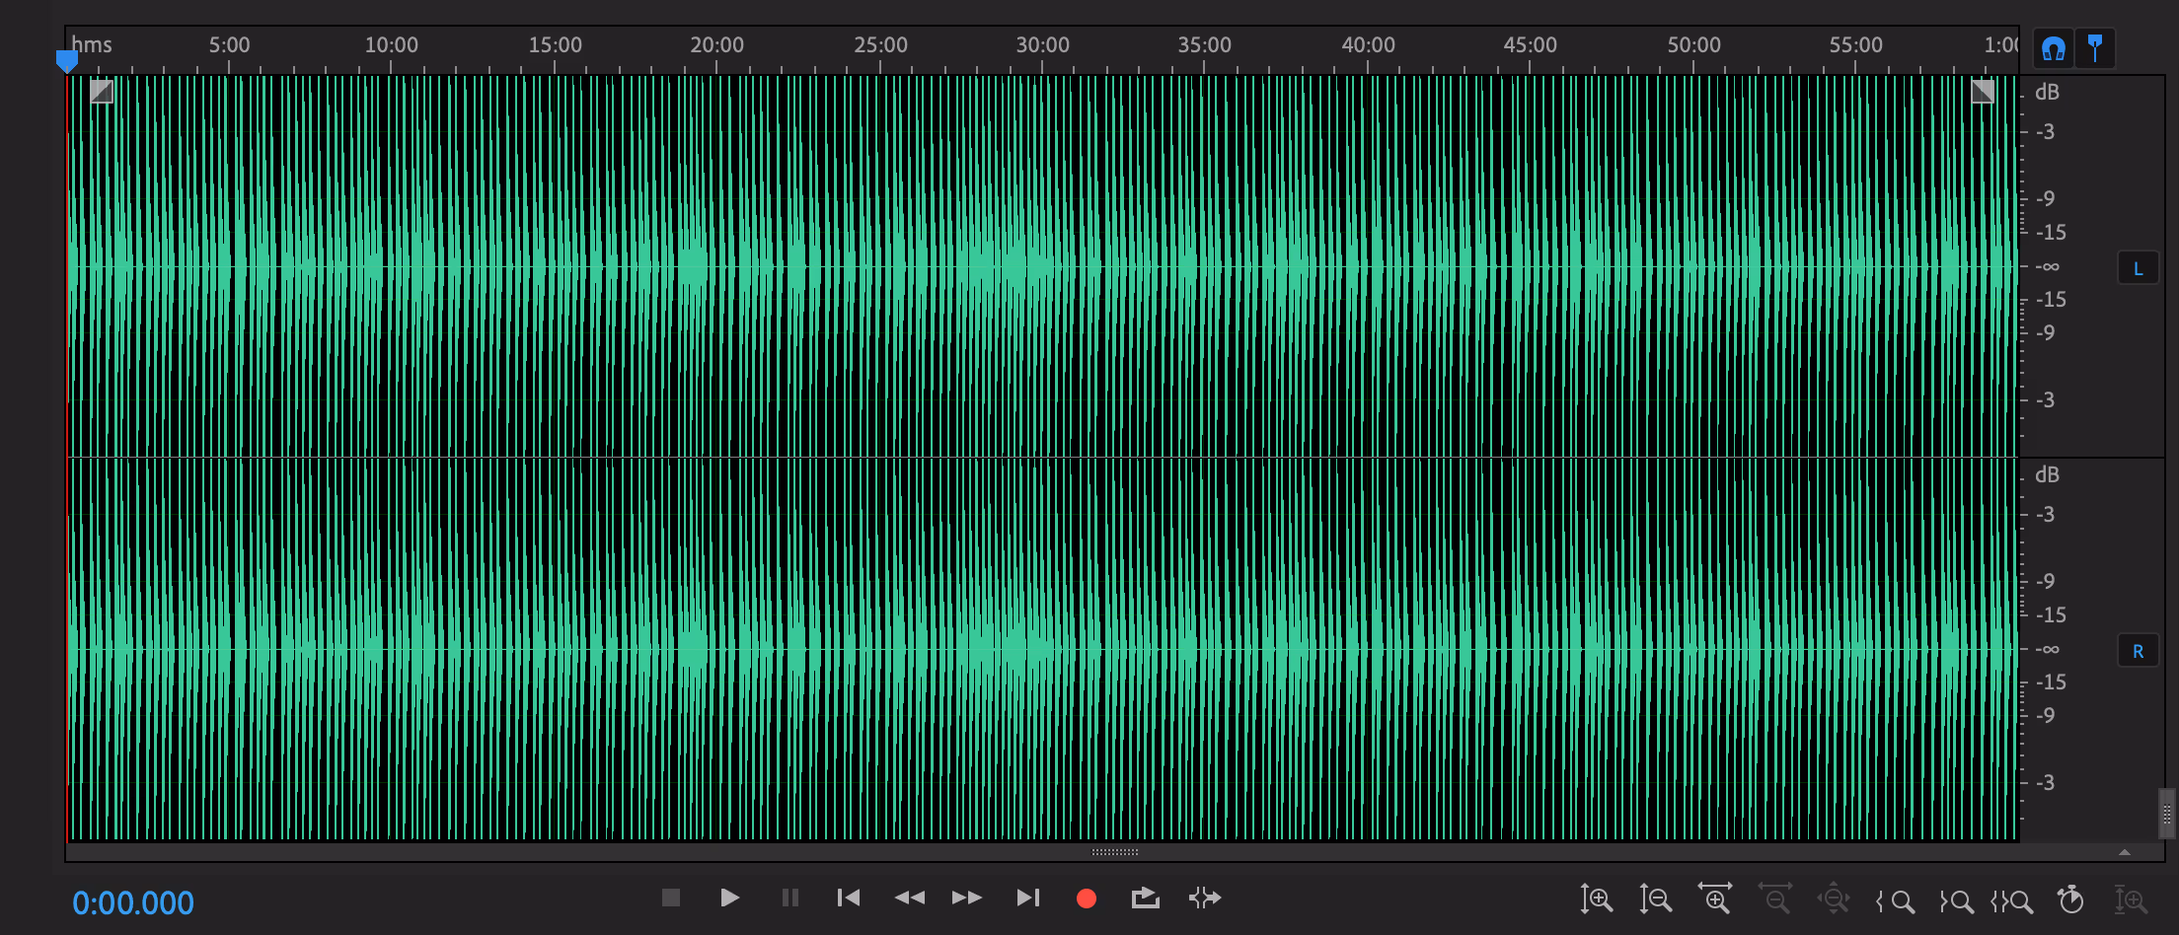2179x935 pixels.
Task: Move playhead to previous marker
Action: pyautogui.click(x=849, y=898)
